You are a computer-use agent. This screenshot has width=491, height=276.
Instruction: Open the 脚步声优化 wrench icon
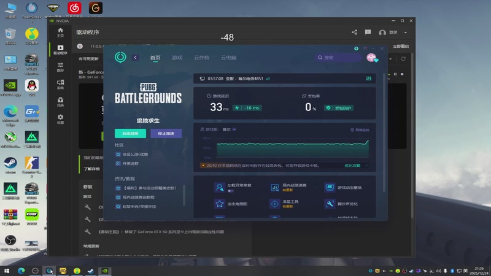(330, 204)
